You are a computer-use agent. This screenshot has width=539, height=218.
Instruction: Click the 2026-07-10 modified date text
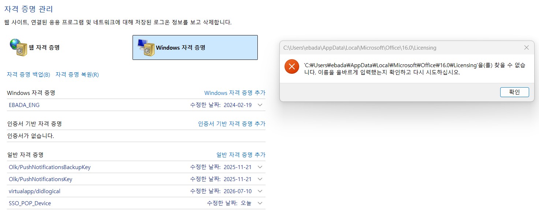click(x=238, y=191)
